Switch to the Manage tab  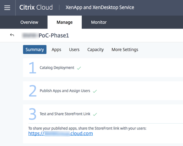tap(64, 22)
